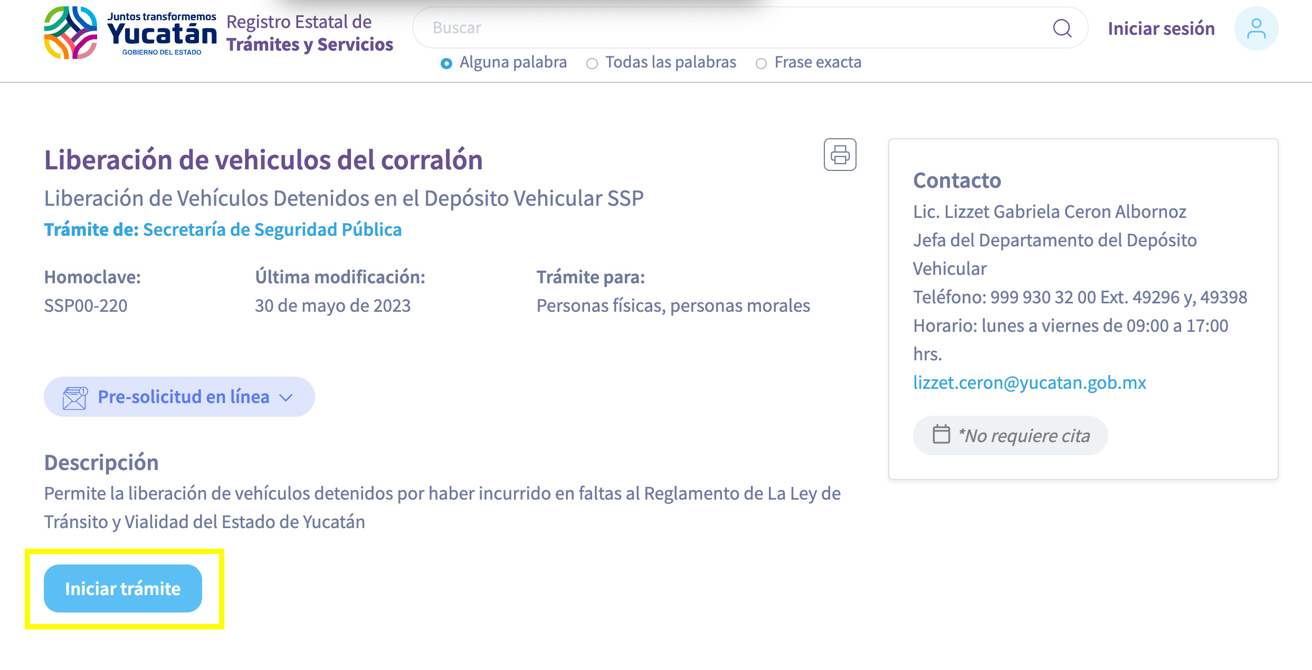This screenshot has height=670, width=1312.
Task: Click the print page icon
Action: [x=840, y=155]
